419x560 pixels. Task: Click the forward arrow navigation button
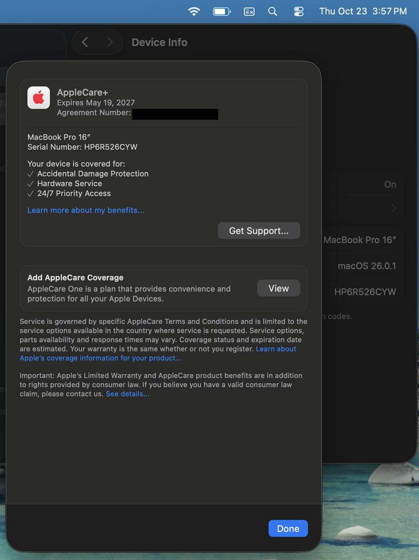pos(109,43)
